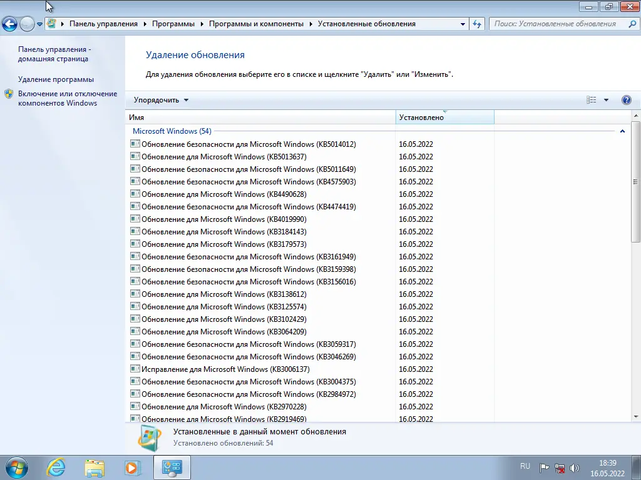Select 'Исправление для Microsoft Windows (KB3006137)'
This screenshot has width=641, height=480.
click(225, 369)
